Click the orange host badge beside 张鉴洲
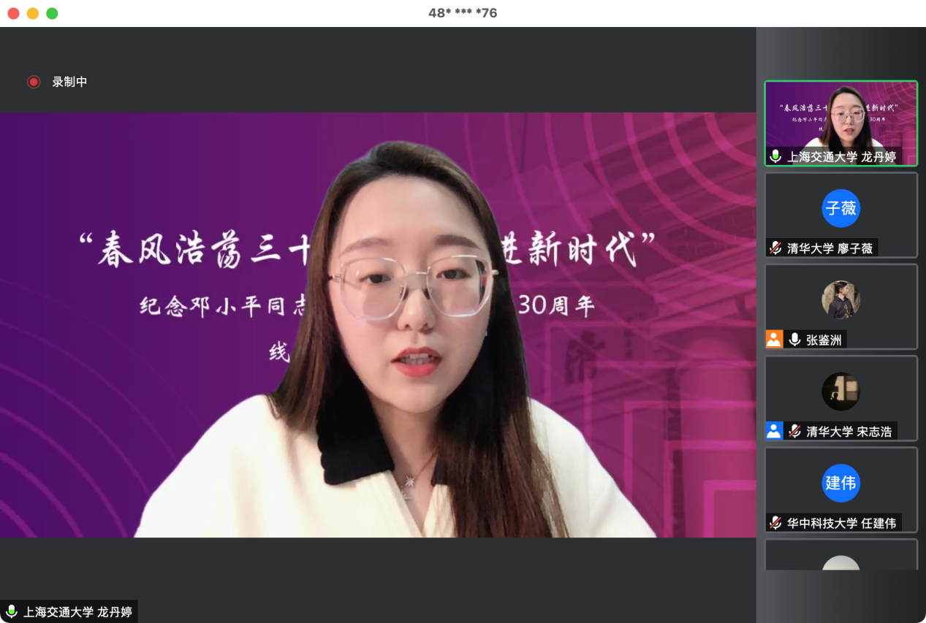Screen dimensions: 926x623 coord(774,340)
